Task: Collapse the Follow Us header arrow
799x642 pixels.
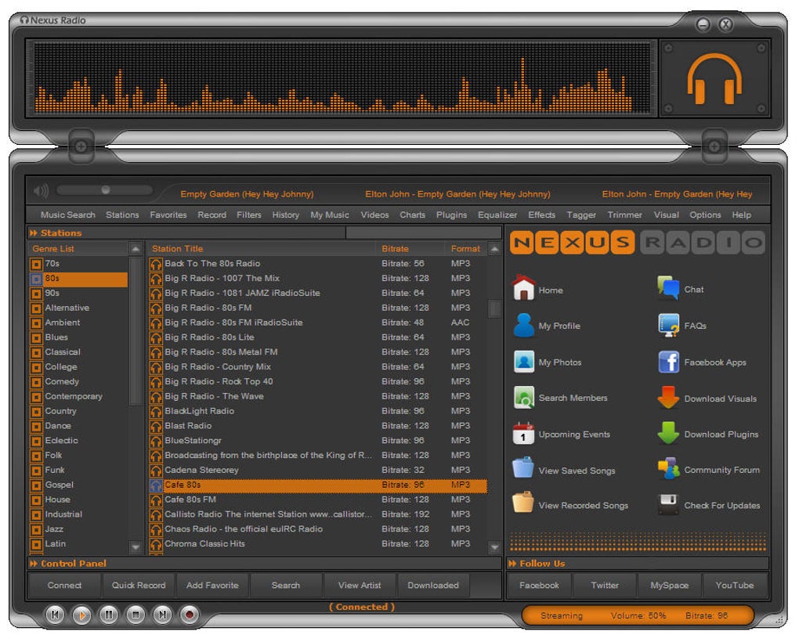Action: [512, 564]
